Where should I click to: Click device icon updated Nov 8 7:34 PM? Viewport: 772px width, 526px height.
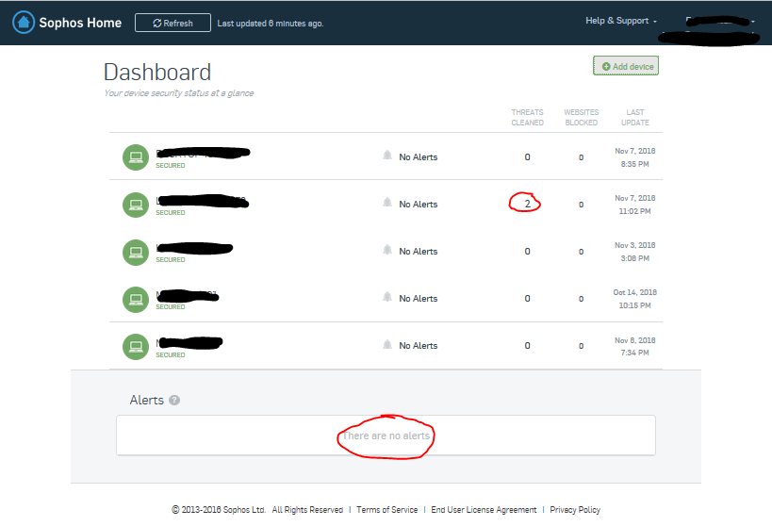[136, 346]
